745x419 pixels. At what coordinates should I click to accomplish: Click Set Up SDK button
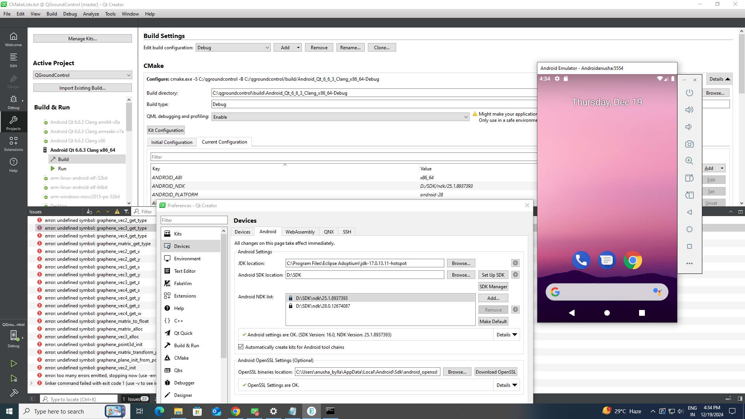493,275
